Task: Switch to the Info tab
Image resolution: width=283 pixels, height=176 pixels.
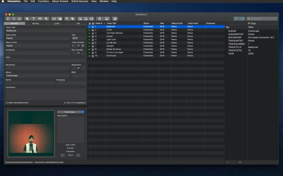Action: 78,24
